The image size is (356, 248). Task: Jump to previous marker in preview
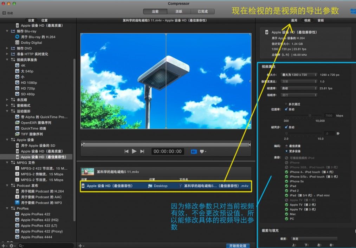click(127, 151)
